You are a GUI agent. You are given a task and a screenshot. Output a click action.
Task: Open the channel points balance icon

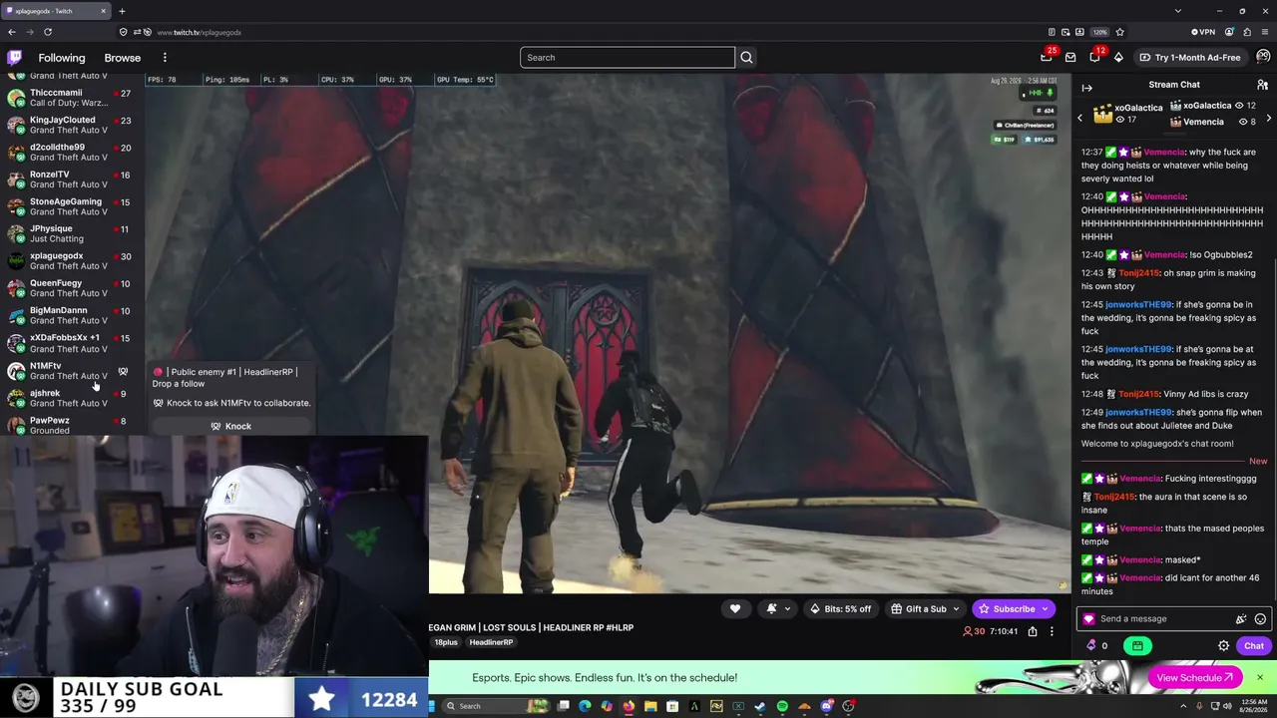coord(1090,646)
